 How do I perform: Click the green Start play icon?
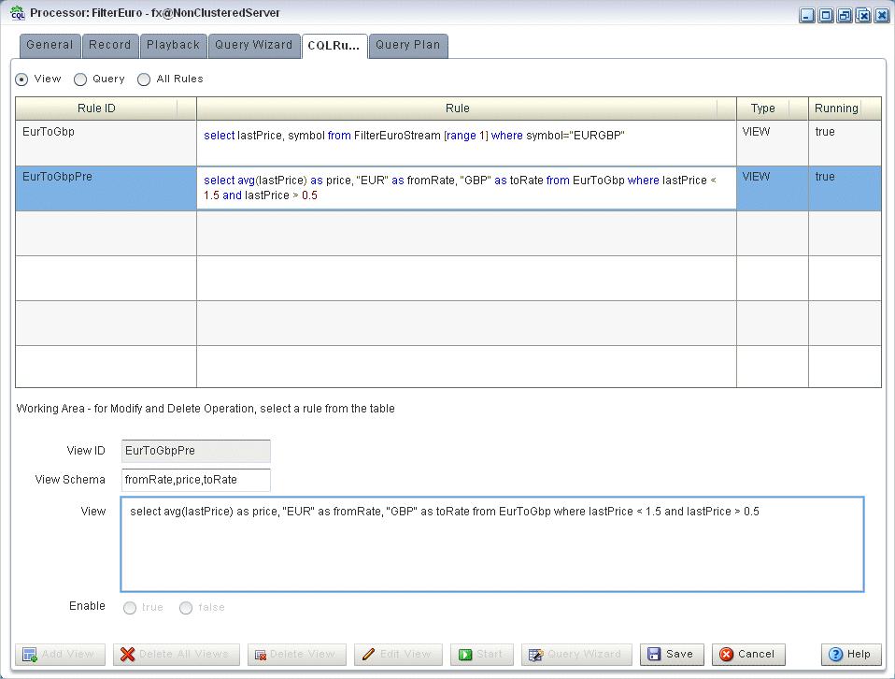click(x=465, y=655)
